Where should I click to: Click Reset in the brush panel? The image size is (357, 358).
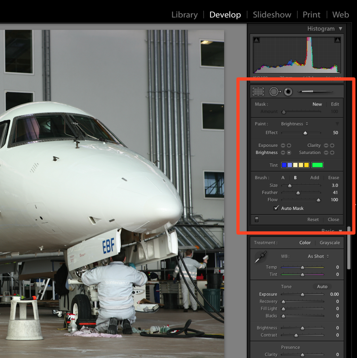[x=313, y=219]
